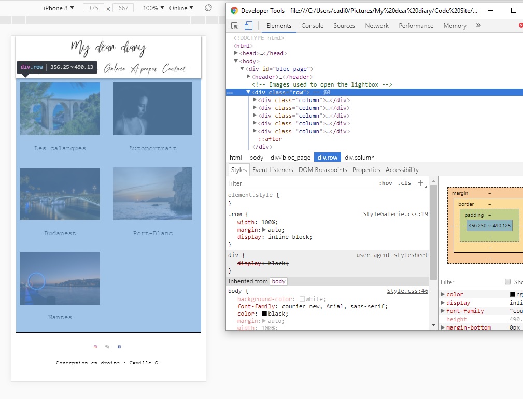Click the color swatch in Computed color row
Screen dimensions: 523x399
pyautogui.click(x=512, y=294)
